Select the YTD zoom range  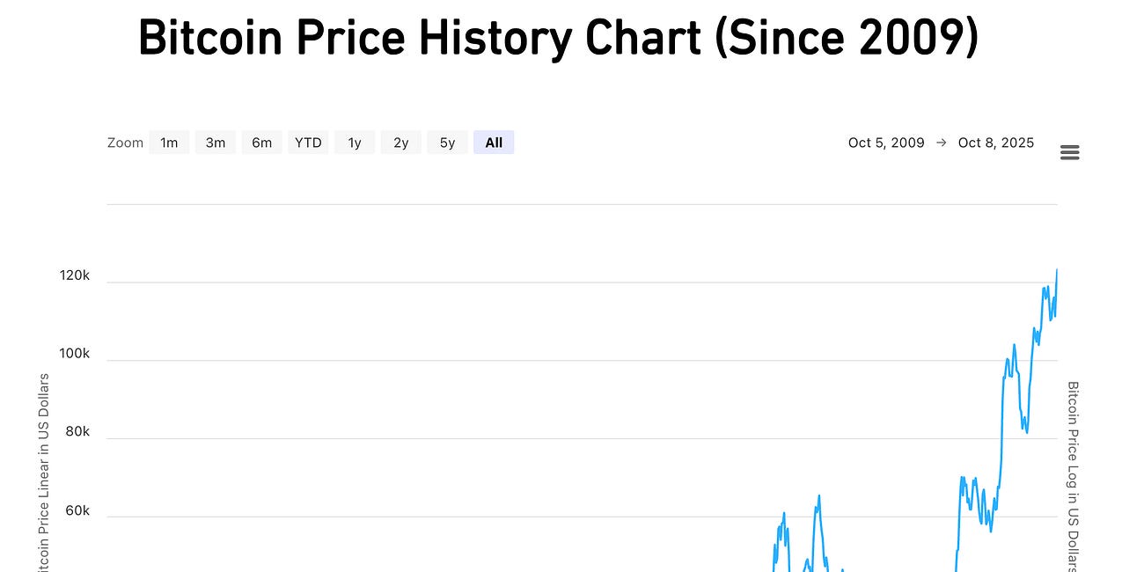[308, 142]
